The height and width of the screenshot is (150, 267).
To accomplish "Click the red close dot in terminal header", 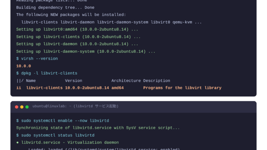I will (17, 107).
